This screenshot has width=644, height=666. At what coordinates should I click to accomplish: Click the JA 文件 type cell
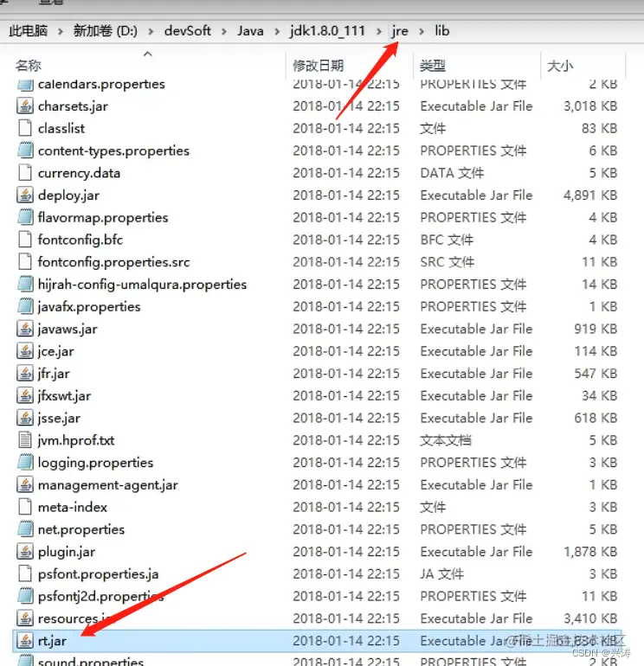click(441, 574)
